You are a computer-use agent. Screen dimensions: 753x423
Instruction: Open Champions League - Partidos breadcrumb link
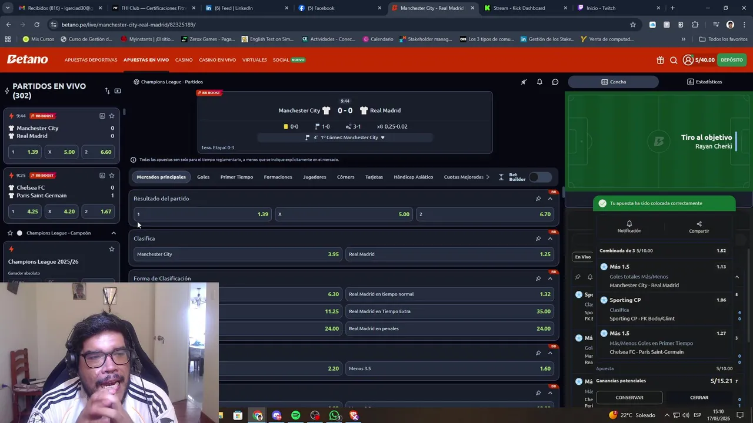172,82
